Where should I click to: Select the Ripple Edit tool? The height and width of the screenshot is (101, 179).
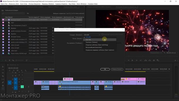tap(3, 73)
